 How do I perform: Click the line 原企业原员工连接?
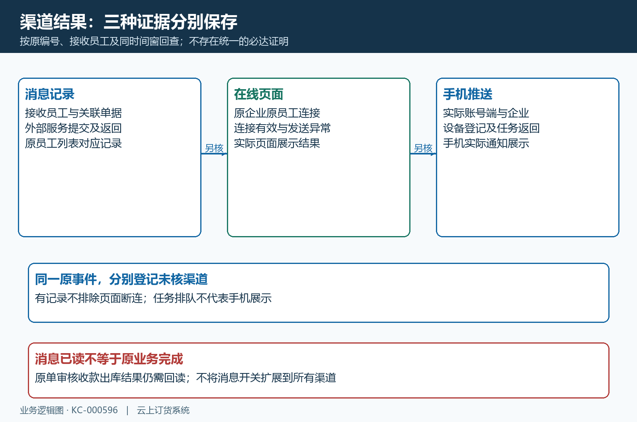point(277,113)
